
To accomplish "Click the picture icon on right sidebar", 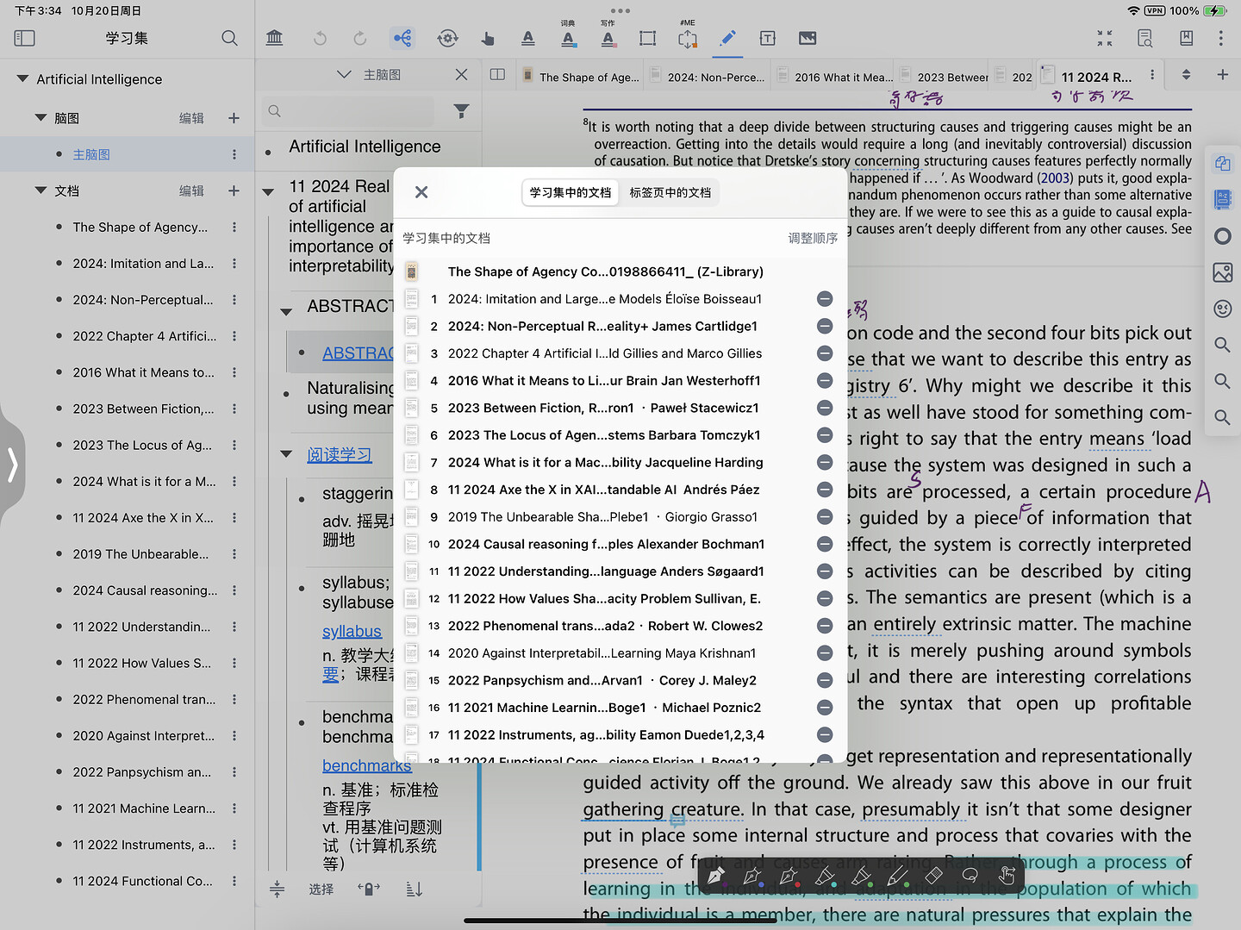I will (1222, 272).
